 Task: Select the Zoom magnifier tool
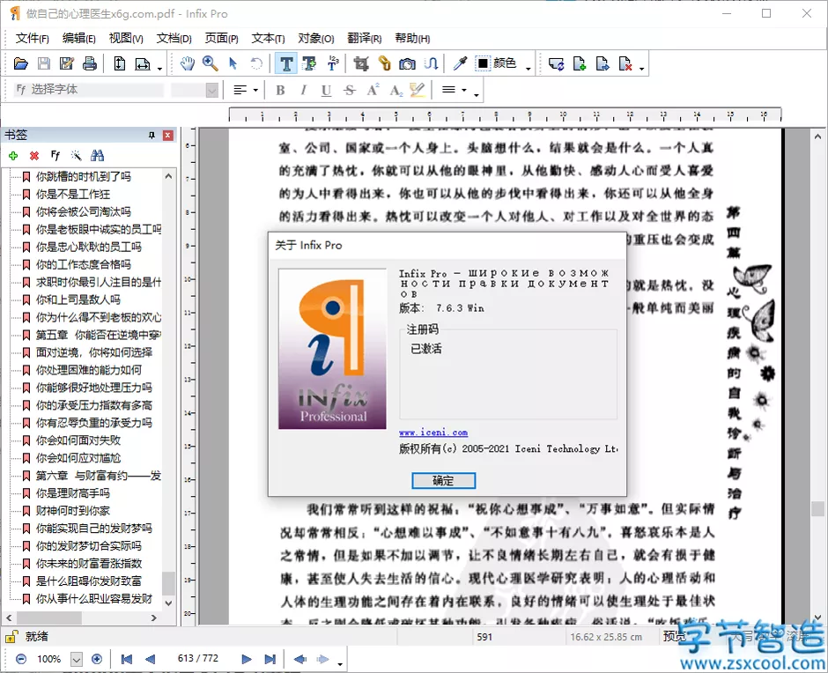[211, 64]
